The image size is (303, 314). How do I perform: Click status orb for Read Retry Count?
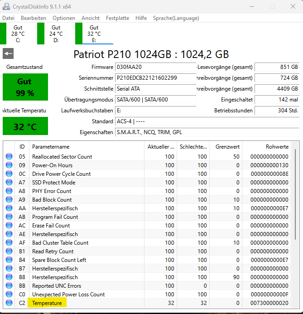click(9, 251)
